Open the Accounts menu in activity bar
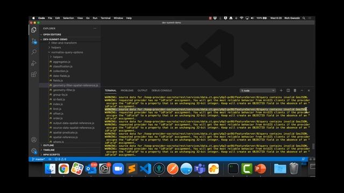Image resolution: width=344 pixels, height=193 pixels. click(34, 139)
